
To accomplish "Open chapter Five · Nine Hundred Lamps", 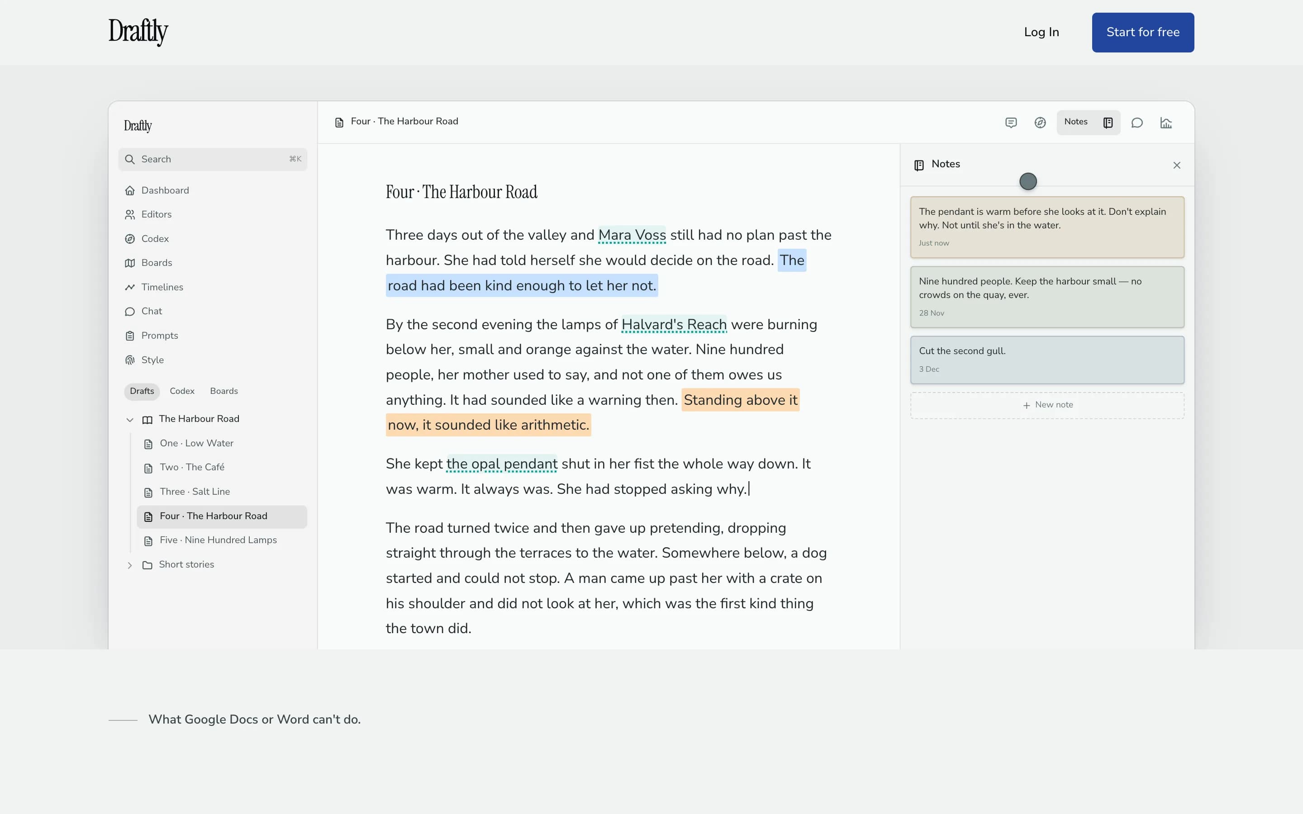I will click(x=218, y=540).
